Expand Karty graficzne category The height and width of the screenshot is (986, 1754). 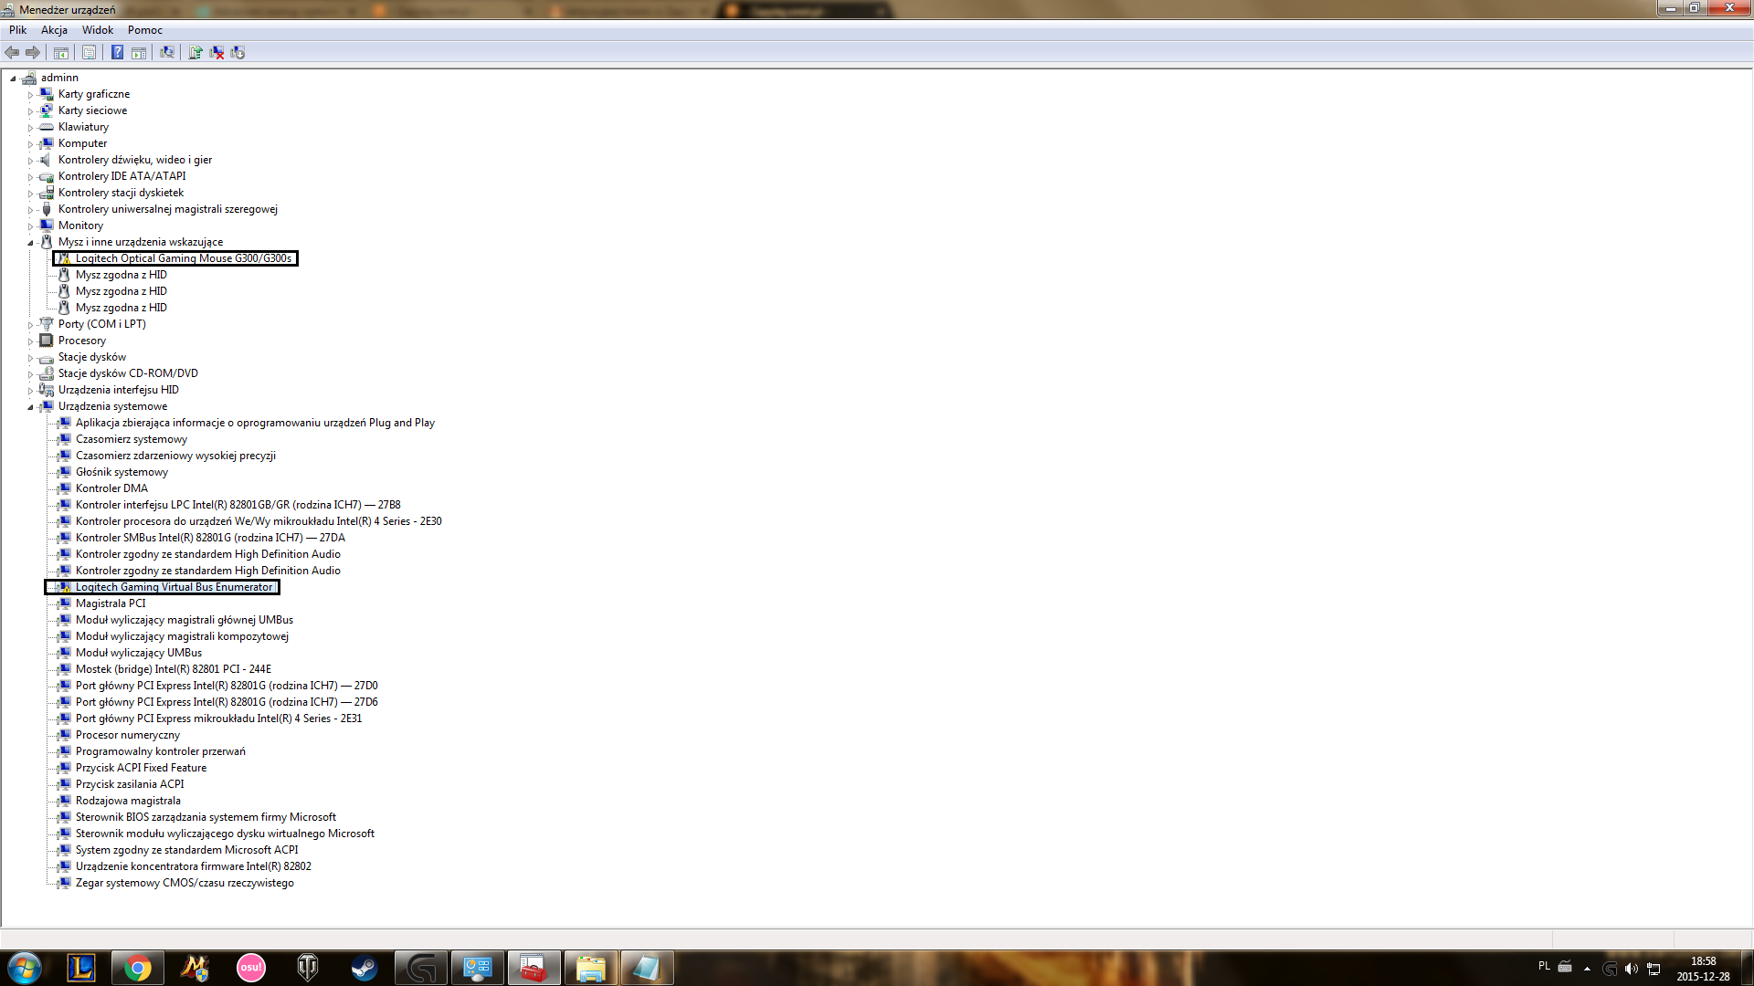pos(30,95)
